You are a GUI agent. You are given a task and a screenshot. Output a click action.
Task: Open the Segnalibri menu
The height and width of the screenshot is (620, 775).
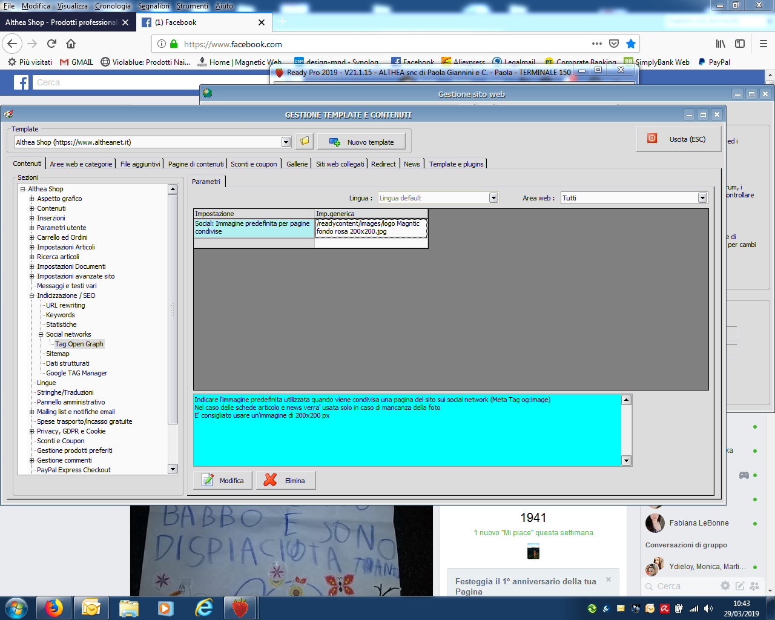pyautogui.click(x=154, y=5)
